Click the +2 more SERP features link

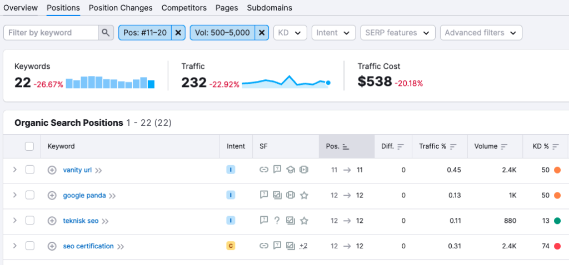pos(304,246)
